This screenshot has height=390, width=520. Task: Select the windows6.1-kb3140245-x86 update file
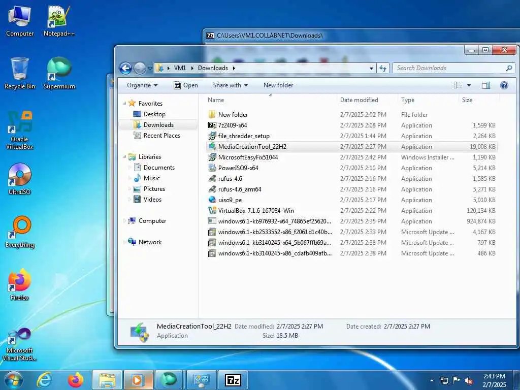351,253
